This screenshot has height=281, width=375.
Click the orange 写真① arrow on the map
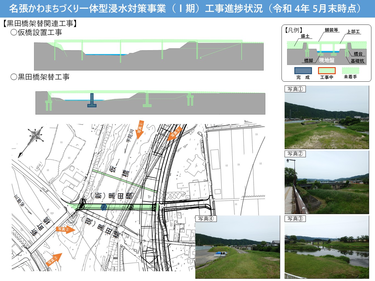[140, 130]
